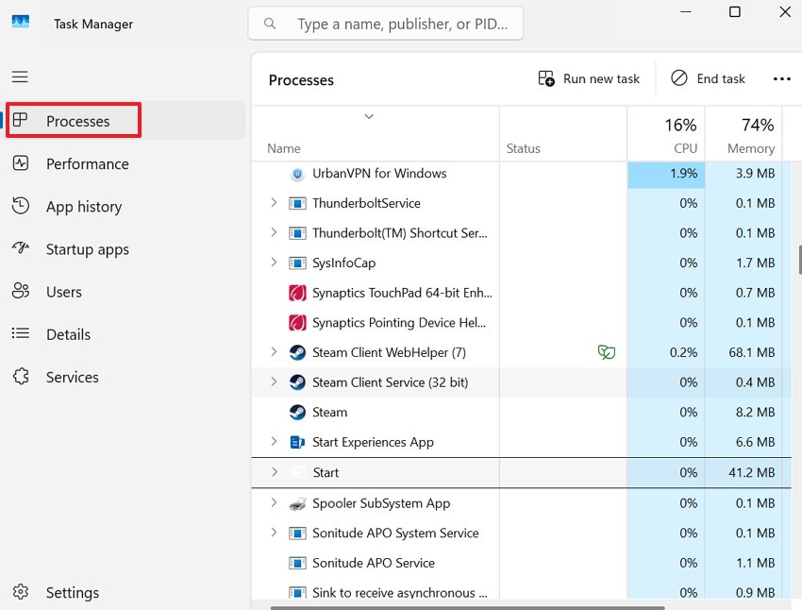Click the End task button

(708, 78)
